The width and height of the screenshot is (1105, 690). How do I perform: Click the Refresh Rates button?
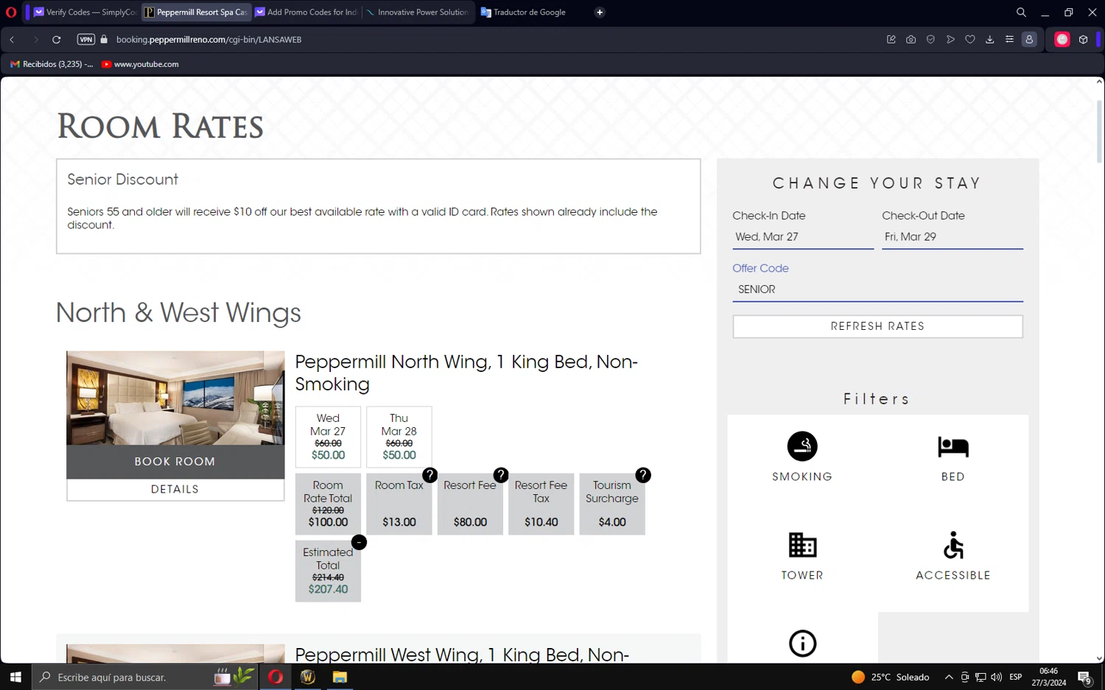point(877,326)
